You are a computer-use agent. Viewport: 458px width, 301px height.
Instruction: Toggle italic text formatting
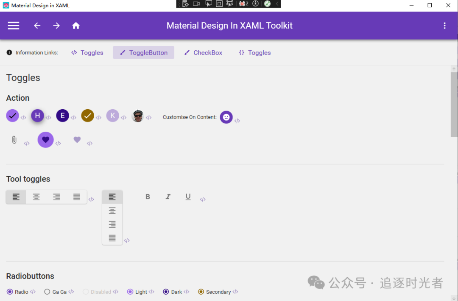click(168, 196)
